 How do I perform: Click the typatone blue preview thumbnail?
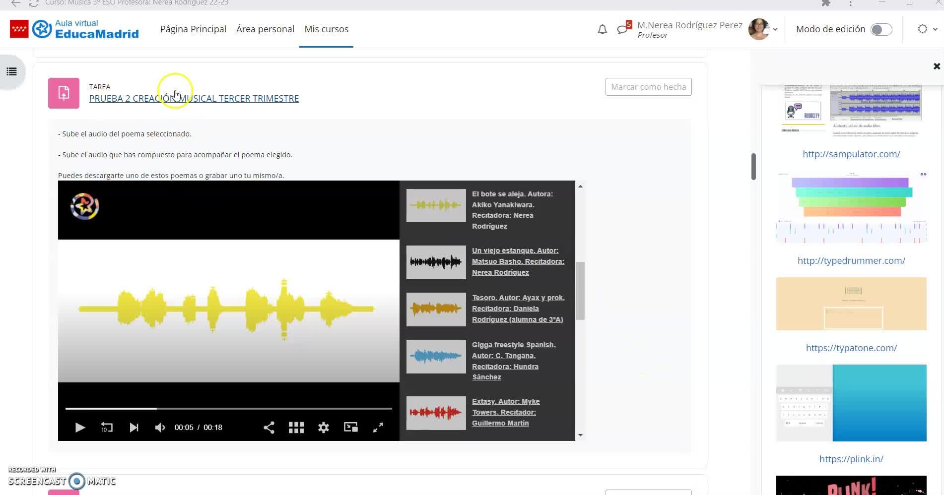point(851,403)
